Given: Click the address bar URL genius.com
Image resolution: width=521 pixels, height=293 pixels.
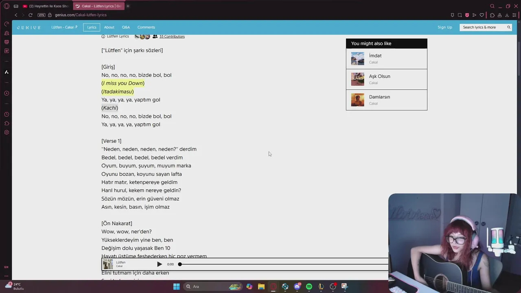Looking at the screenshot, I should (x=81, y=15).
